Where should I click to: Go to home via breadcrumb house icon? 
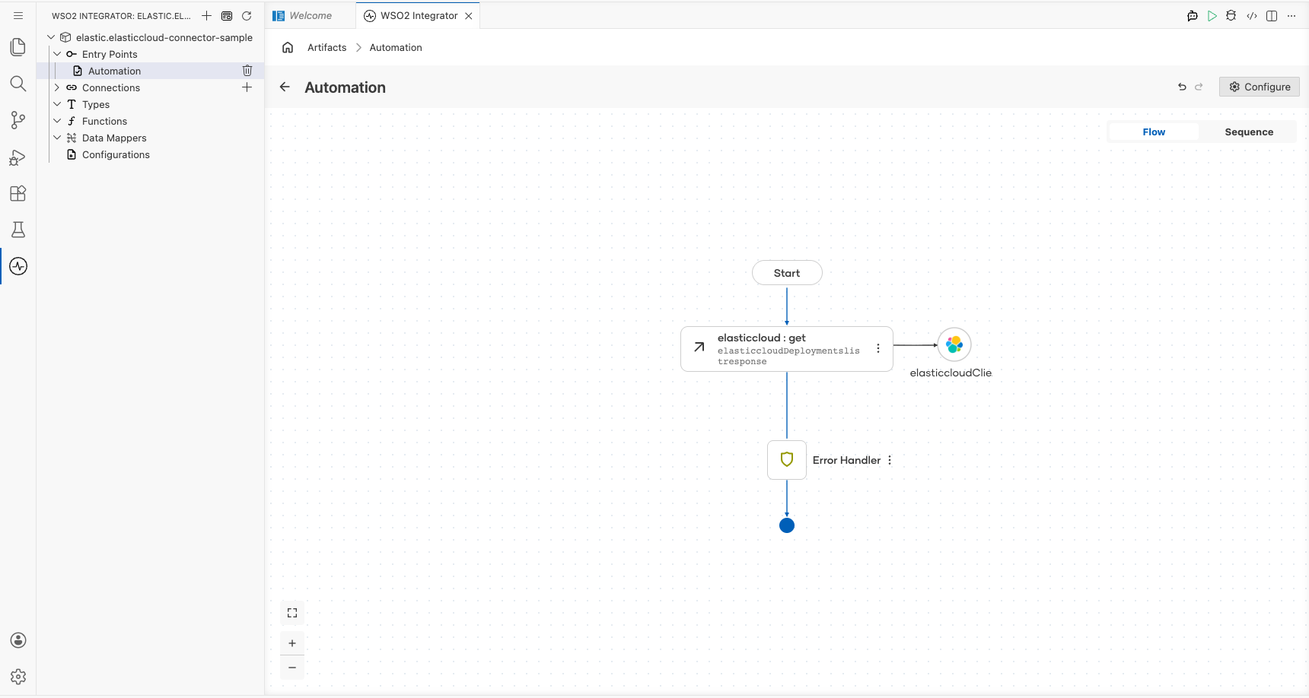click(x=288, y=47)
